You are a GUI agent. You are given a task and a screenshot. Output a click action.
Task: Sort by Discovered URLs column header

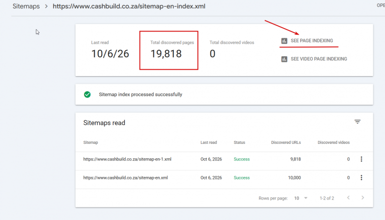286,142
